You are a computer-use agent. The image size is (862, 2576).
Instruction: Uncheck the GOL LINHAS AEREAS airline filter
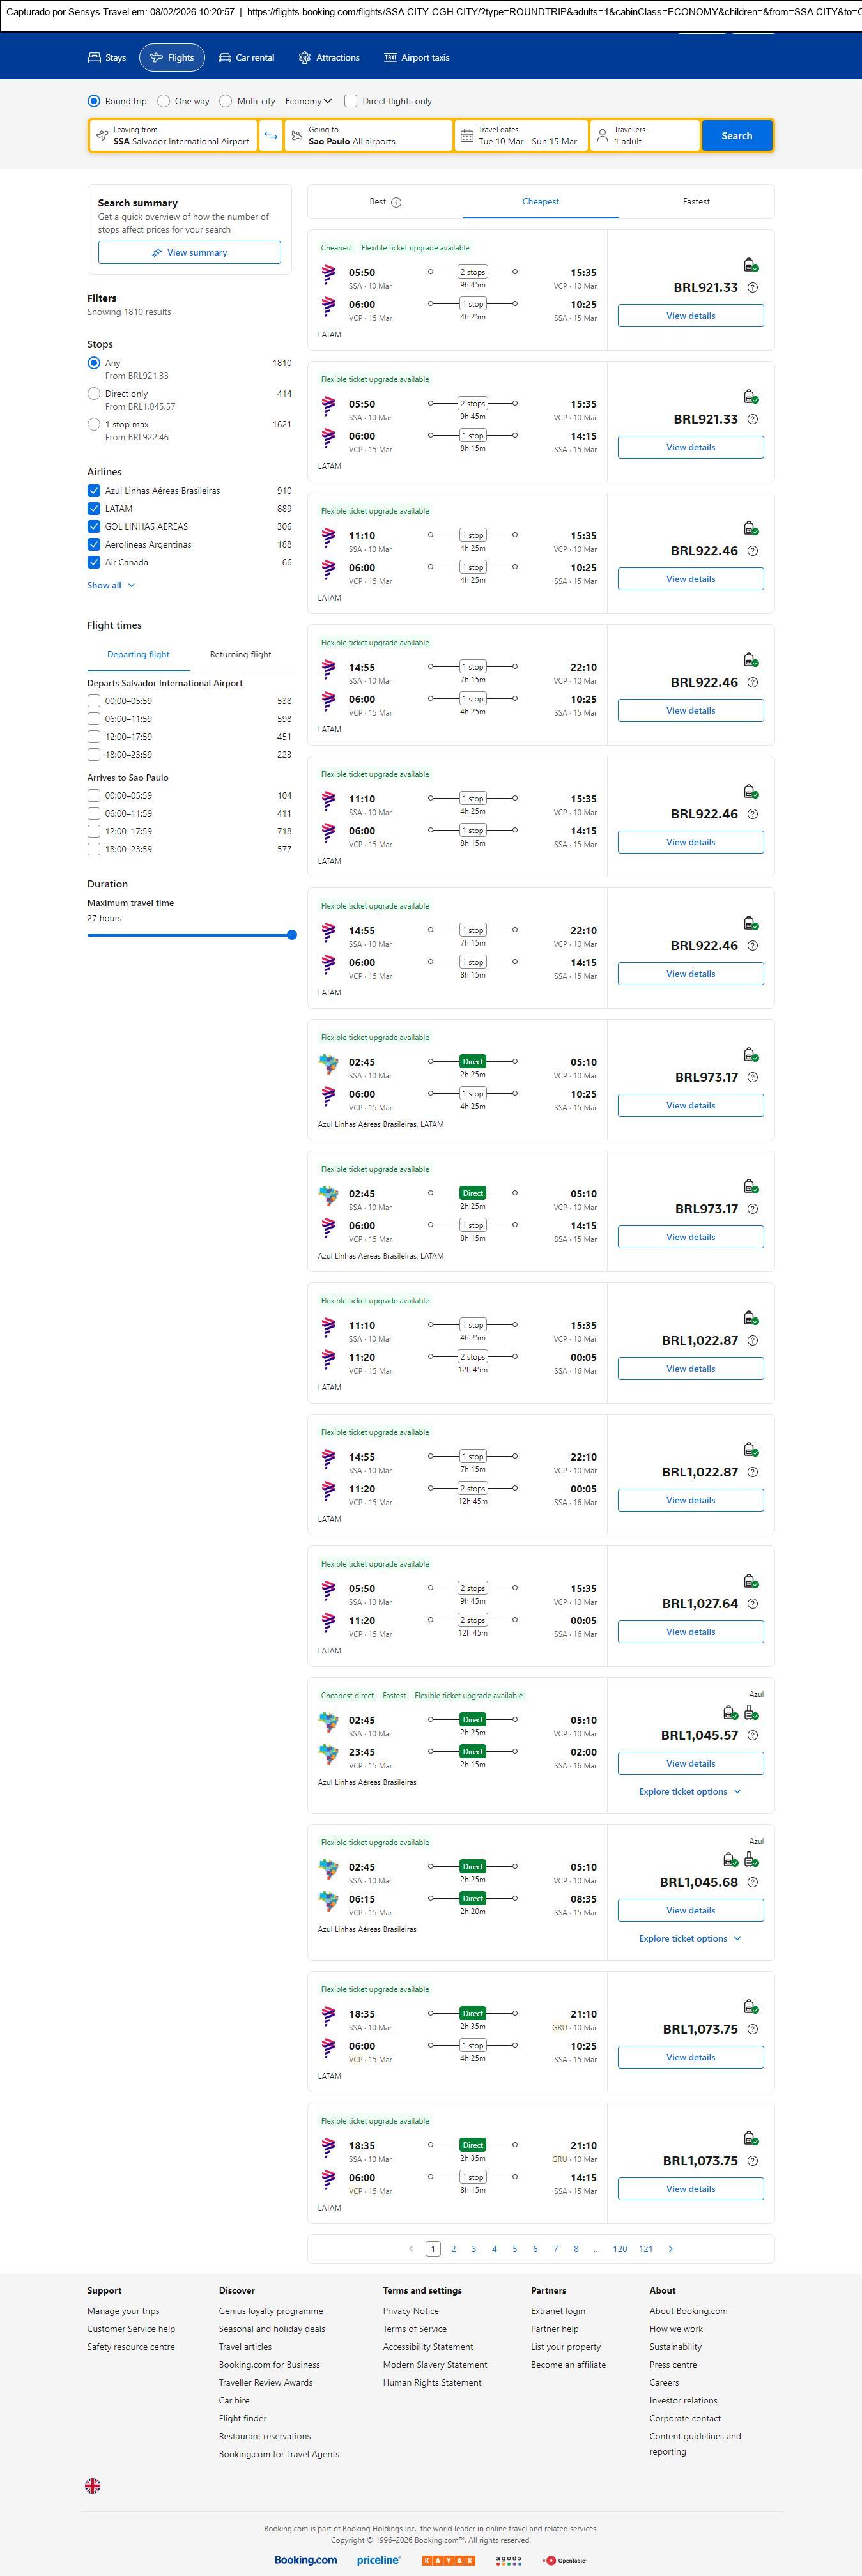click(94, 527)
